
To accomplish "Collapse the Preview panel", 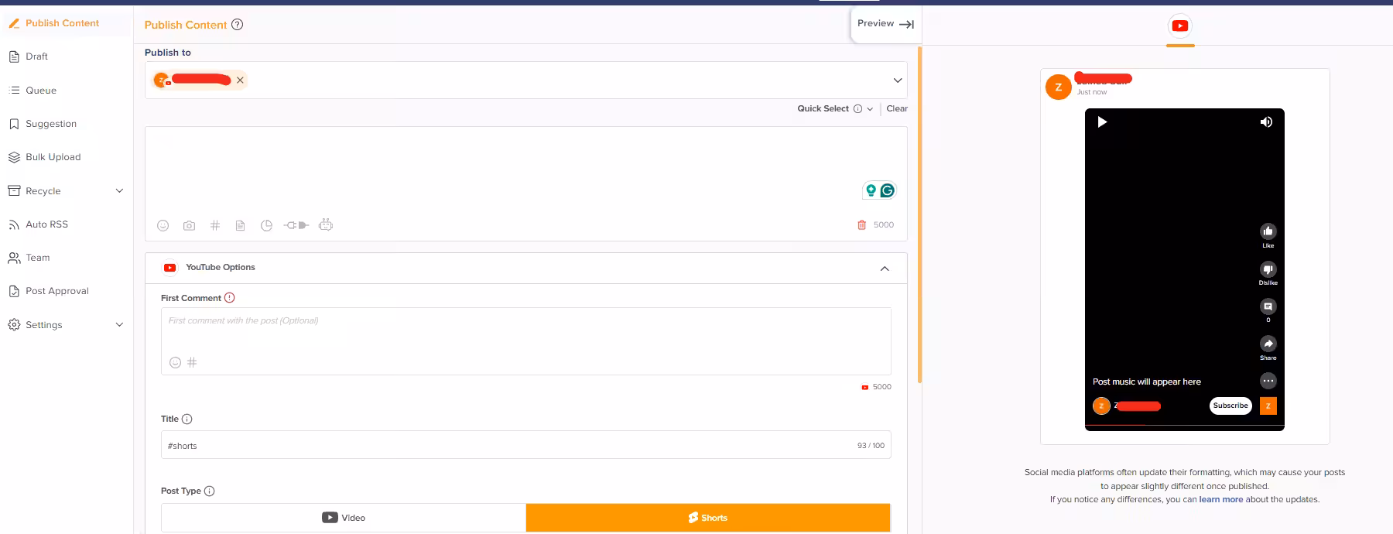I will click(x=886, y=24).
